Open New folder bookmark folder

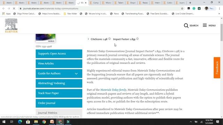pyautogui.click(x=70, y=14)
